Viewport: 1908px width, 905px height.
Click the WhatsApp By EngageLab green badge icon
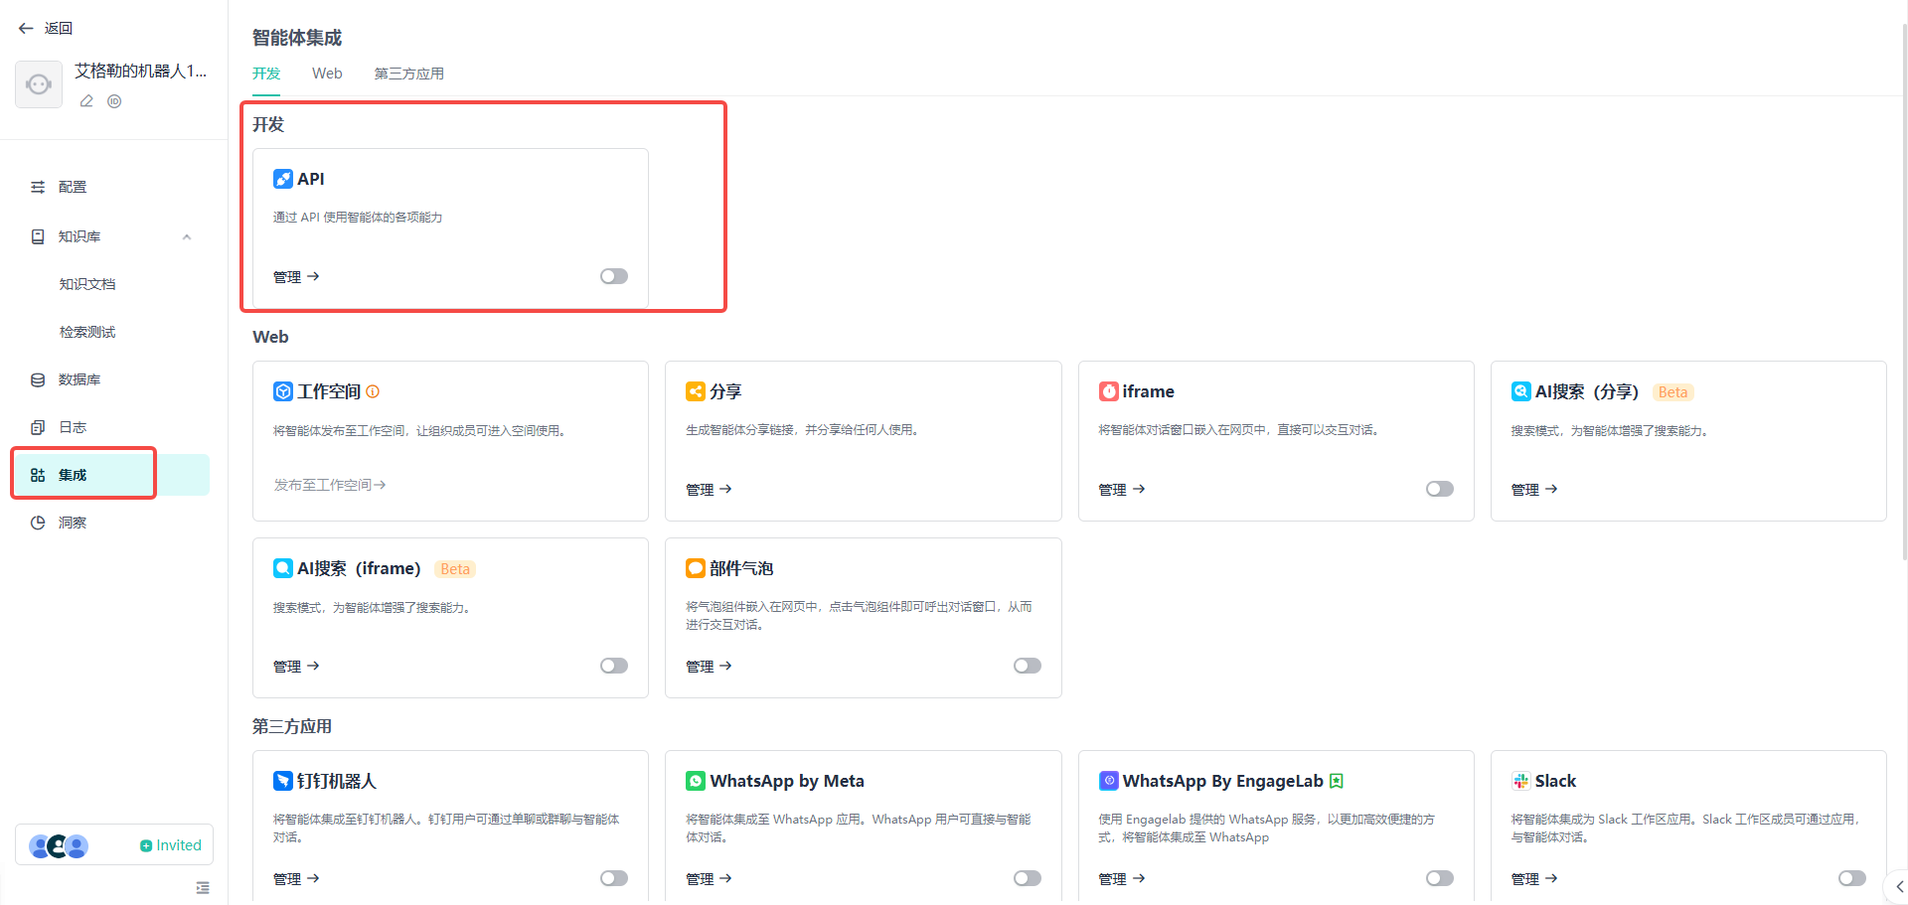click(x=1337, y=781)
